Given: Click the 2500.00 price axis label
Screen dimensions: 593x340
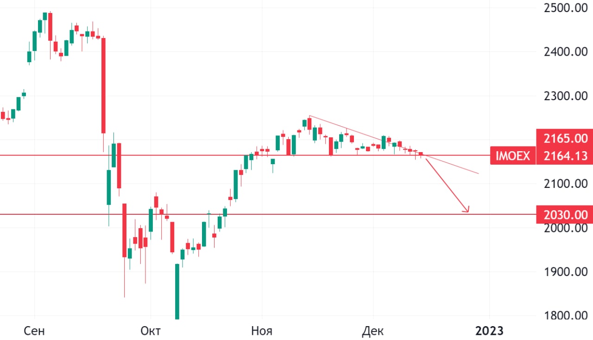Looking at the screenshot, I should [x=564, y=8].
